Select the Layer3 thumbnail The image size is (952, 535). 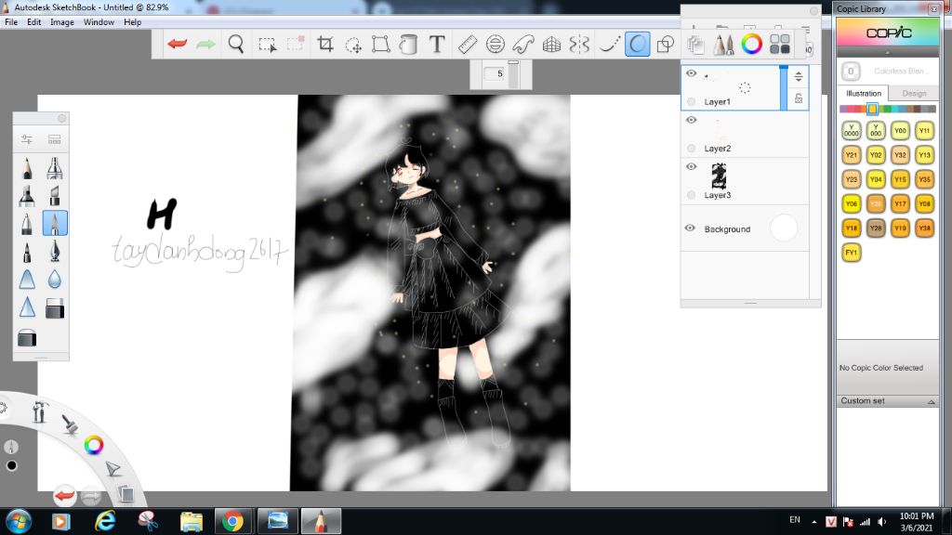click(x=719, y=176)
